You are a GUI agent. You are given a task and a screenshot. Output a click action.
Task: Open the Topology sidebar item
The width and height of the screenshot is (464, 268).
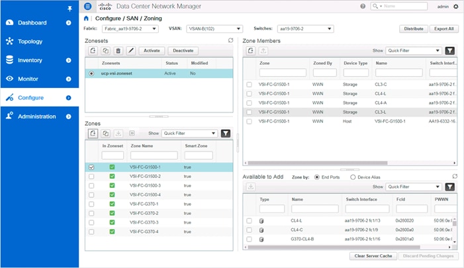[x=40, y=42]
